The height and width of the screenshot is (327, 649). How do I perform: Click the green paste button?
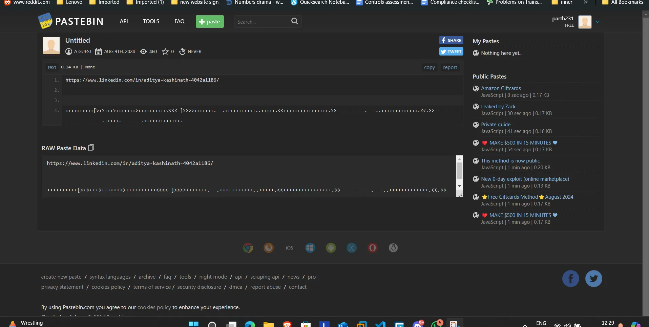coord(210,22)
